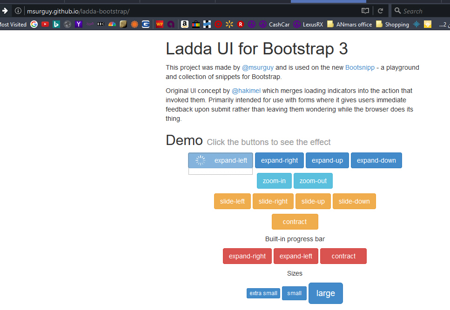
Task: Click in the browser Search field
Action: pyautogui.click(x=421, y=11)
